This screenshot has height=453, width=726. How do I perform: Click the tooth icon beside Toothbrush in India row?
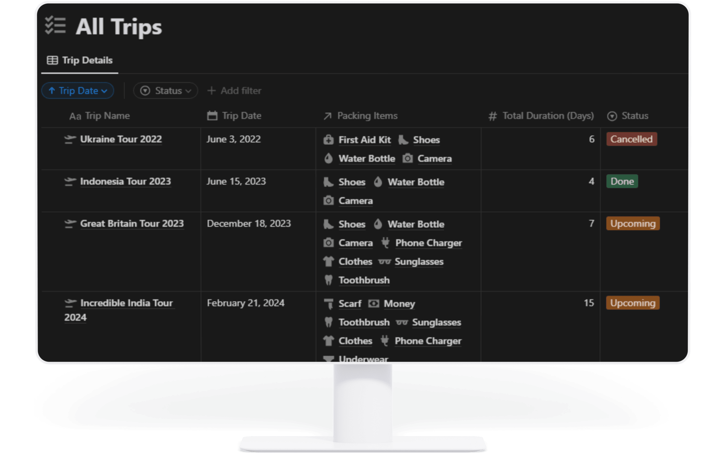click(x=328, y=322)
